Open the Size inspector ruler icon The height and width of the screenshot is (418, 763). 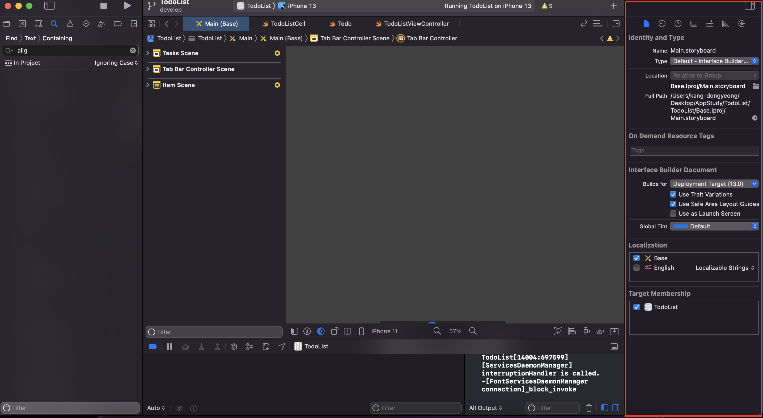tap(725, 24)
